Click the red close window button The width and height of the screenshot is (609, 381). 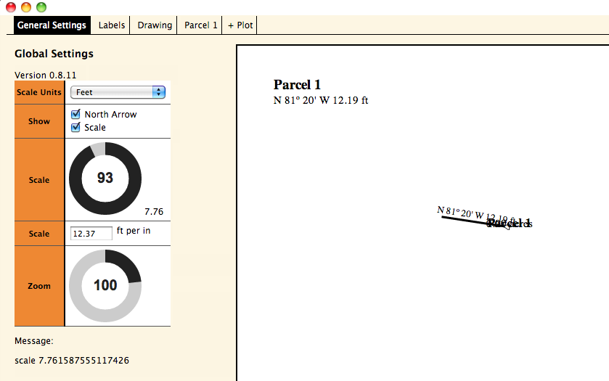pos(11,7)
